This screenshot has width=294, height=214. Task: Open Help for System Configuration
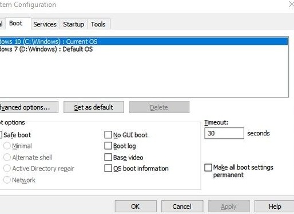click(x=275, y=207)
